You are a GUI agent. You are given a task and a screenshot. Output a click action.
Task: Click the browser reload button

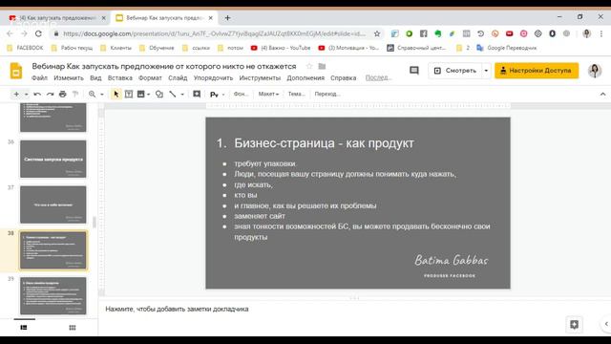(38, 34)
